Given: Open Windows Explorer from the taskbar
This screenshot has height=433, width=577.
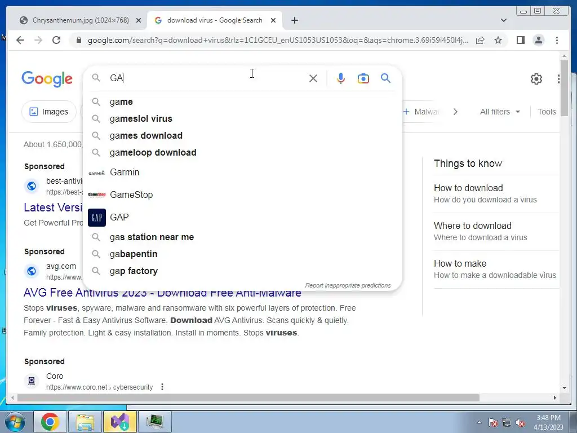Looking at the screenshot, I should click(x=85, y=422).
